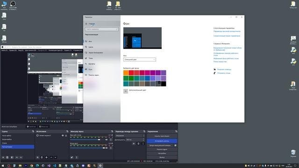Select the highlighted scene in the Scenes list

(x=18, y=147)
